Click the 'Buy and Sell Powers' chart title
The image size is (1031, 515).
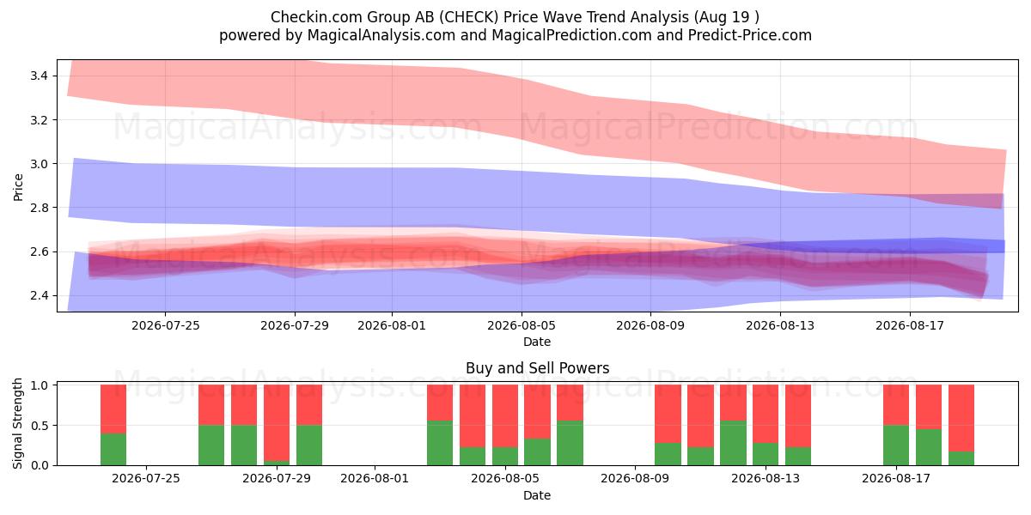click(x=537, y=368)
